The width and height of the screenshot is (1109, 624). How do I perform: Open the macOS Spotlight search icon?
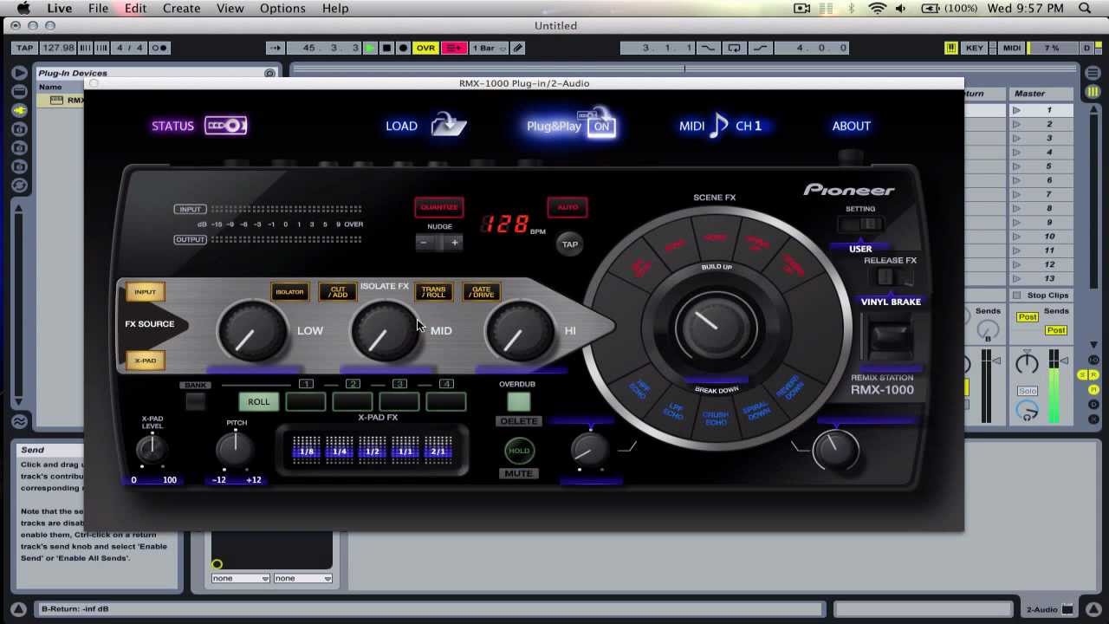(x=1085, y=8)
